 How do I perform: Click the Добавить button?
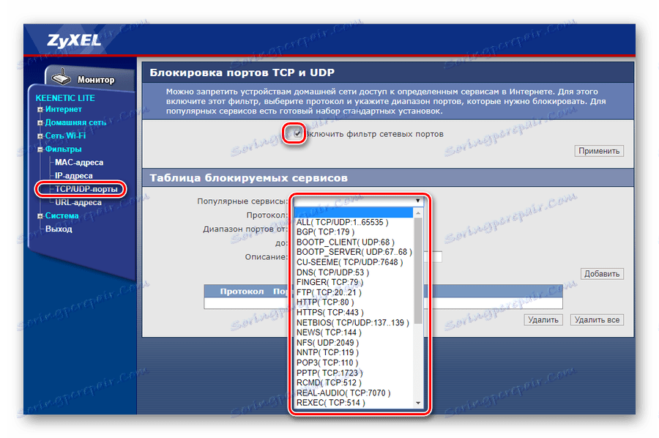click(x=602, y=274)
